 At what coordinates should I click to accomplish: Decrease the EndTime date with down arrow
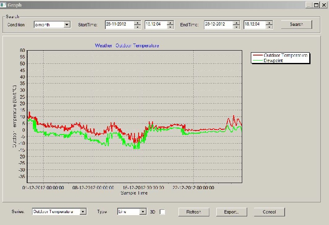click(x=236, y=27)
